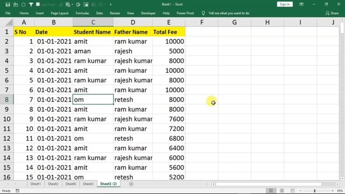Select row 1 header
345x194 pixels.
point(6,32)
